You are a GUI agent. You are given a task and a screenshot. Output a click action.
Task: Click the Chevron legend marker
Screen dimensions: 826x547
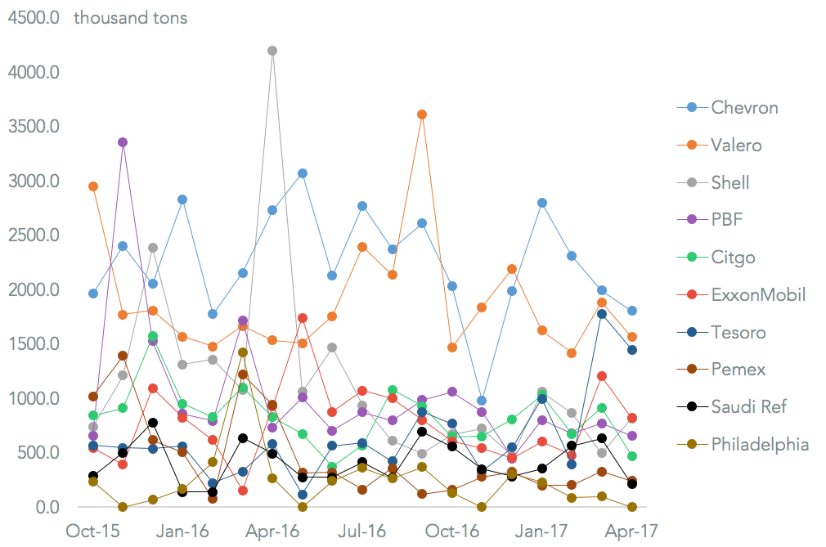(x=693, y=107)
